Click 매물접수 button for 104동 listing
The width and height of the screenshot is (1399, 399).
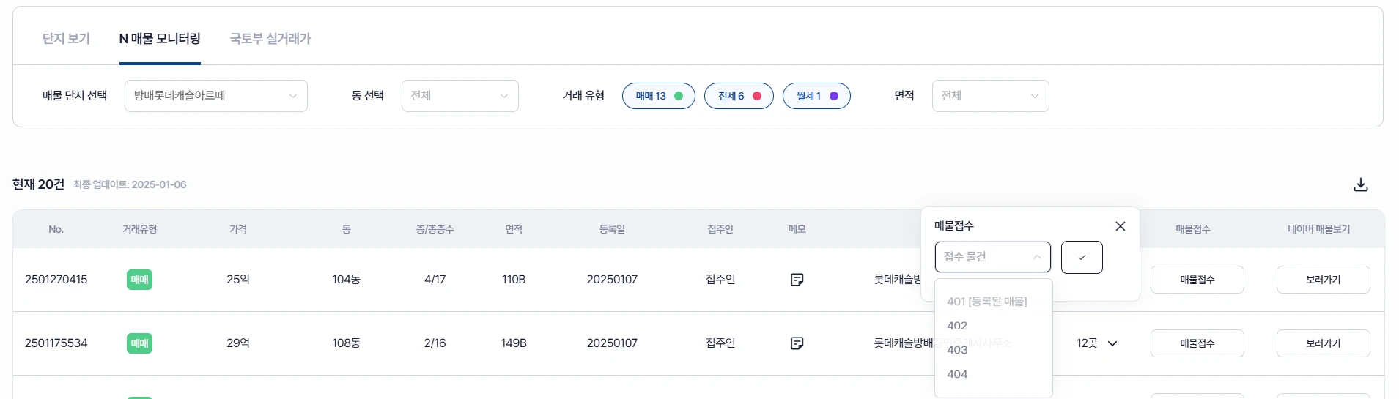1197,280
